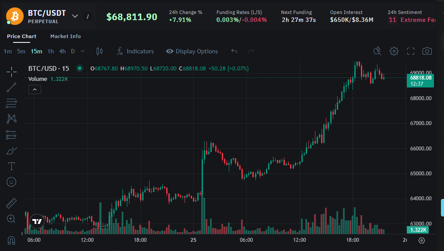The height and width of the screenshot is (251, 444).
Task: Click the Open Interest $650K/$8.36M value
Action: (x=352, y=20)
